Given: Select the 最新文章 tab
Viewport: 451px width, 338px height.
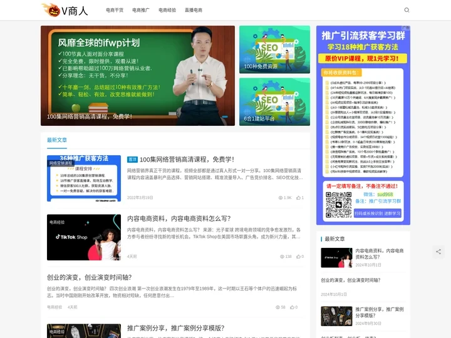Looking at the screenshot, I should point(57,140).
